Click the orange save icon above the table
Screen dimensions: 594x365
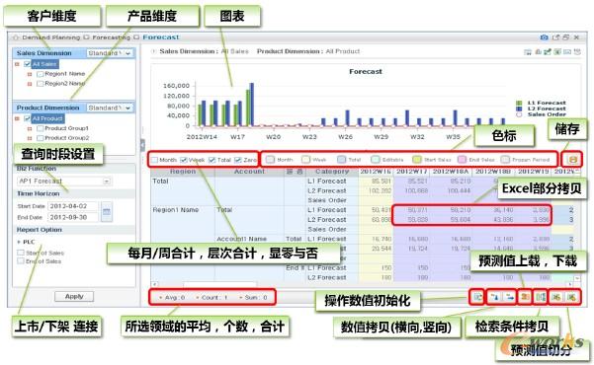573,160
